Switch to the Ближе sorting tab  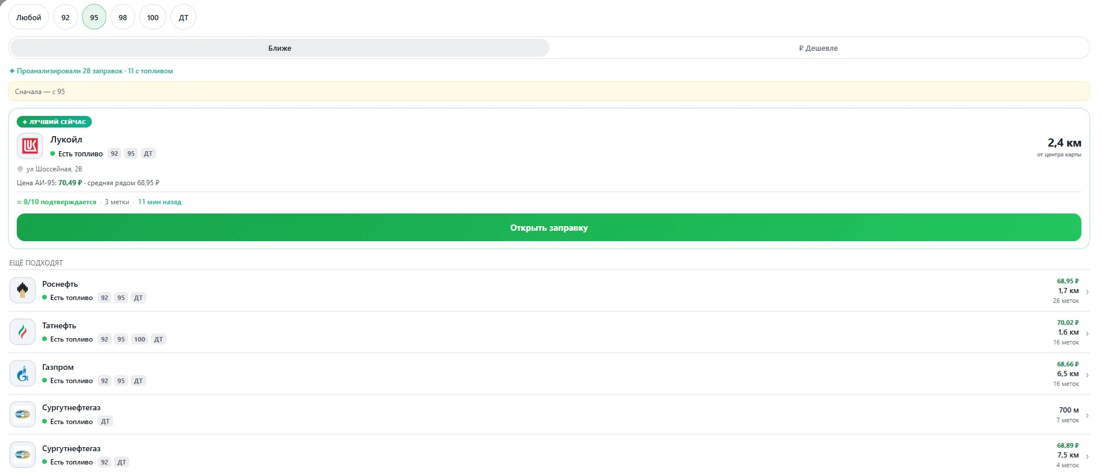click(280, 48)
